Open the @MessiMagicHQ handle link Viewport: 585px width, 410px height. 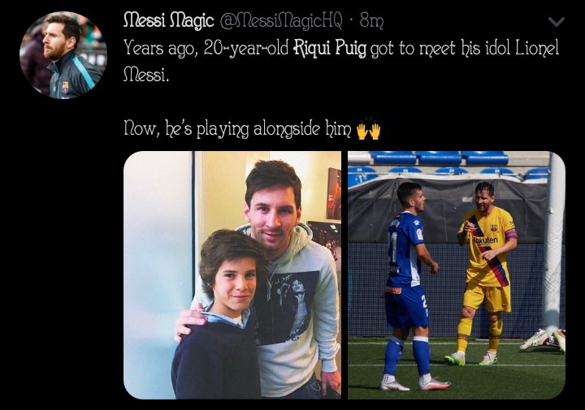tap(281, 21)
